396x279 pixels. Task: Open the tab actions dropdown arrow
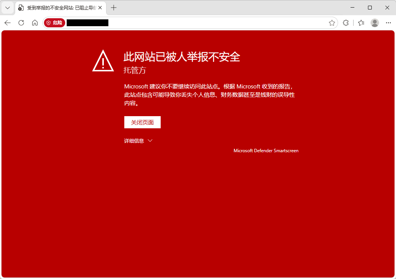tap(8, 8)
